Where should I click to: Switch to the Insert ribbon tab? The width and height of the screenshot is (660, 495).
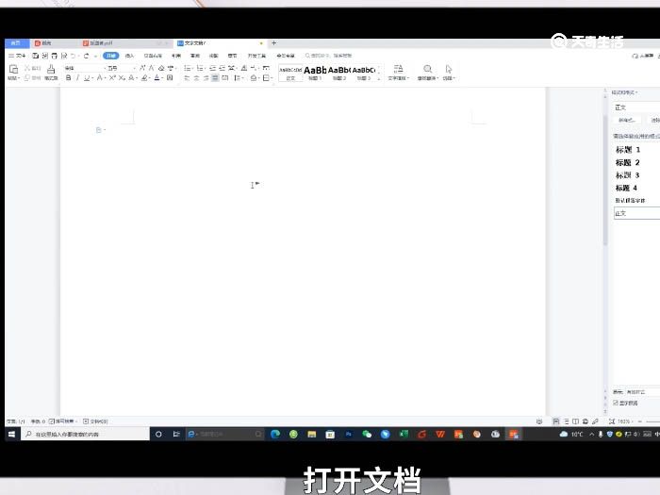pos(129,56)
